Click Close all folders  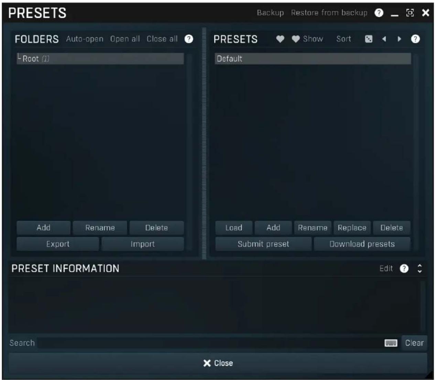click(x=162, y=39)
